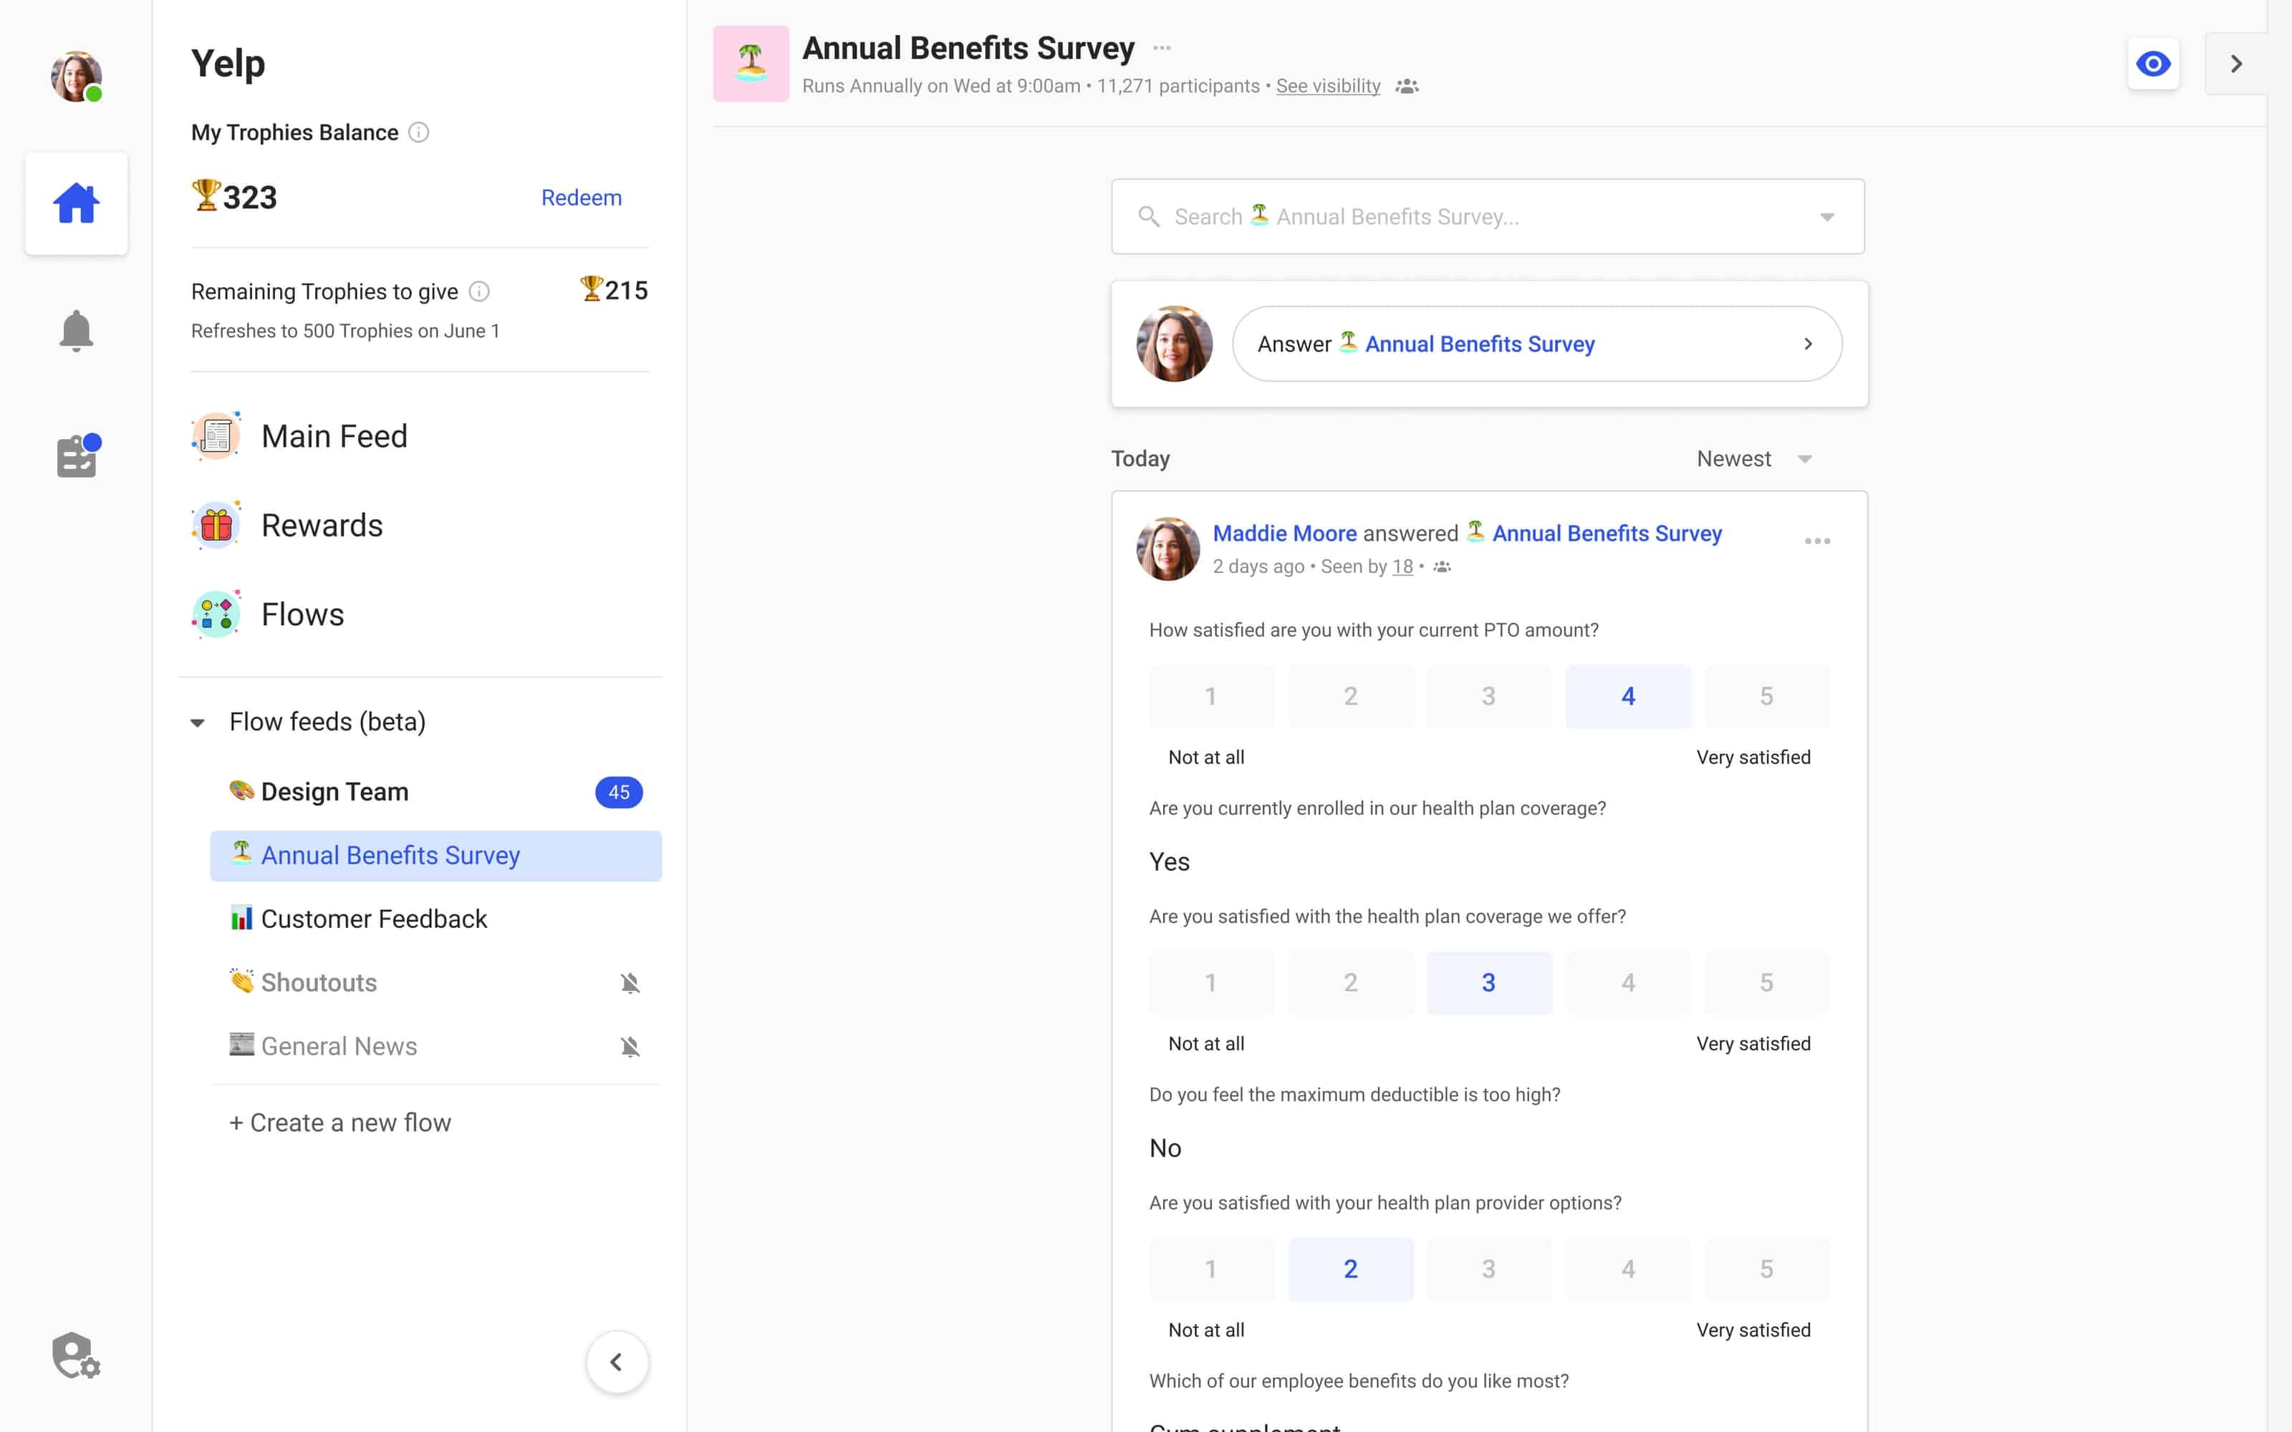The height and width of the screenshot is (1432, 2292).
Task: Open the search filter dropdown arrow
Action: point(1827,216)
